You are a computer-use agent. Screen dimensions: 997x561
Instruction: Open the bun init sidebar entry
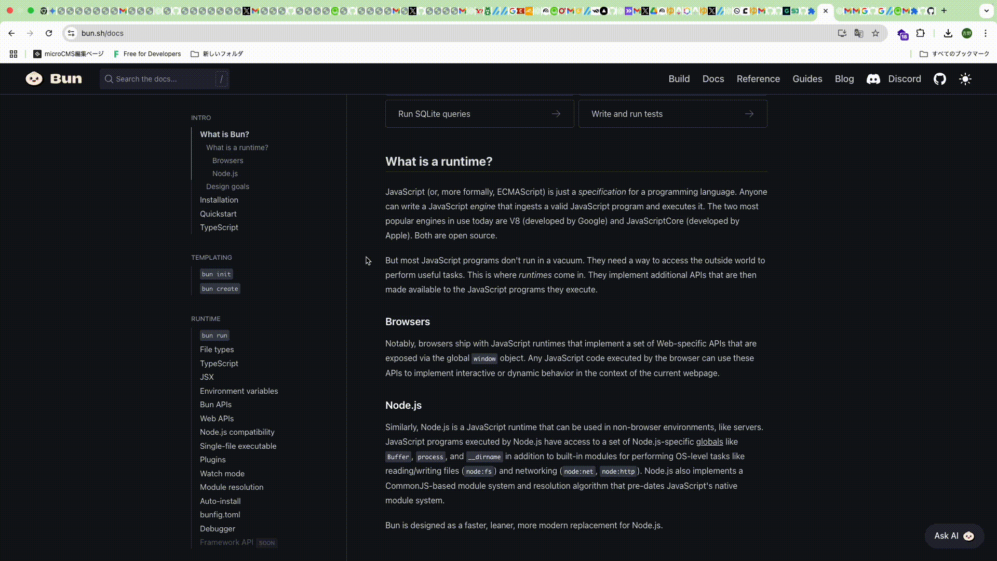tap(216, 274)
